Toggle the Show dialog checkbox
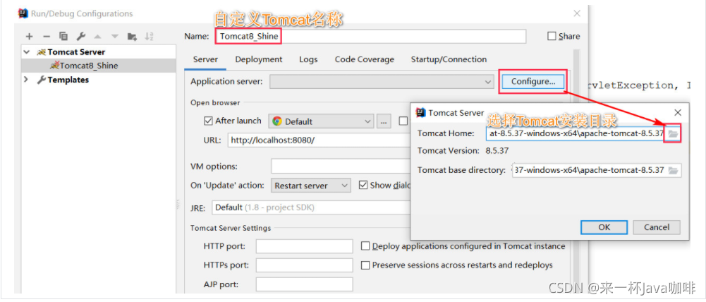This screenshot has height=302, width=706. coord(363,185)
